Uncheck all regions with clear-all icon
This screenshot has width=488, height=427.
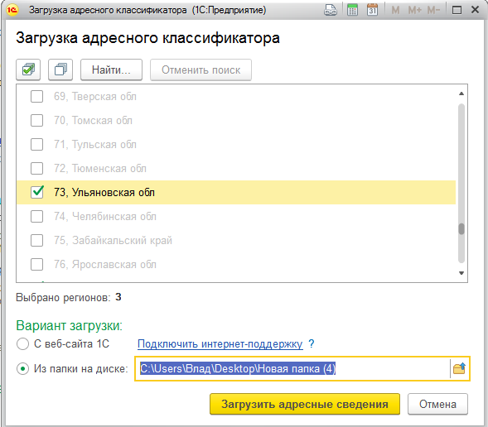tap(60, 70)
